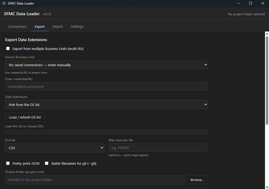Click 'the credential/BU to export from' hint
The width and height of the screenshot is (269, 189).
[x=26, y=73]
